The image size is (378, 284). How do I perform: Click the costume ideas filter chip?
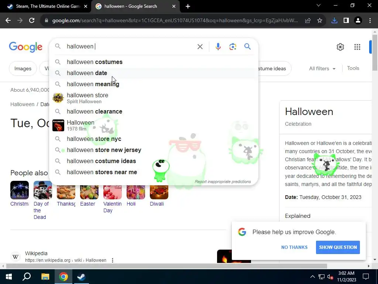(275, 68)
